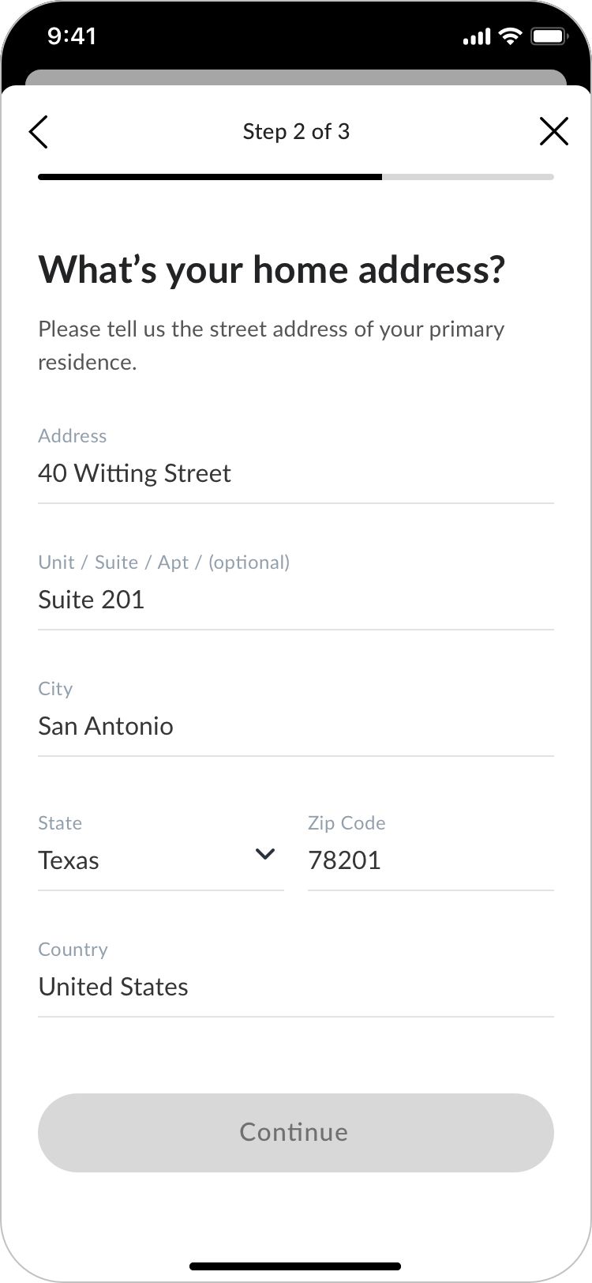This screenshot has height=1283, width=592.
Task: Tap the back arrow icon
Action: 39,131
